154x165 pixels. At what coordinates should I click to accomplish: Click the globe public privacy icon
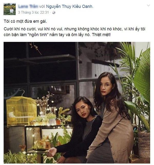54,13
